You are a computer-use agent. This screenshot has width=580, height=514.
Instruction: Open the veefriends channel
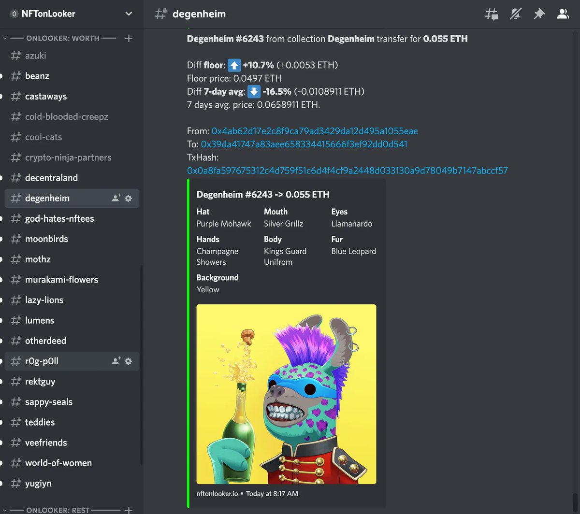coord(72,442)
